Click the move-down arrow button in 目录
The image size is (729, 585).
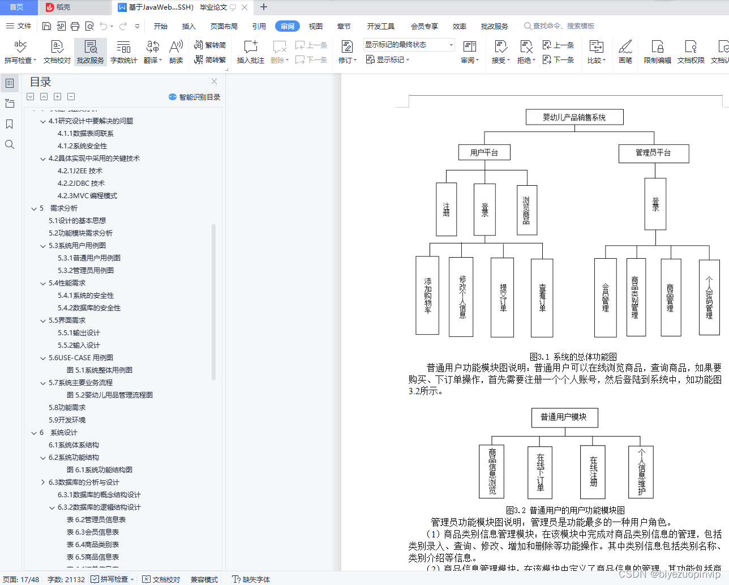click(x=31, y=97)
